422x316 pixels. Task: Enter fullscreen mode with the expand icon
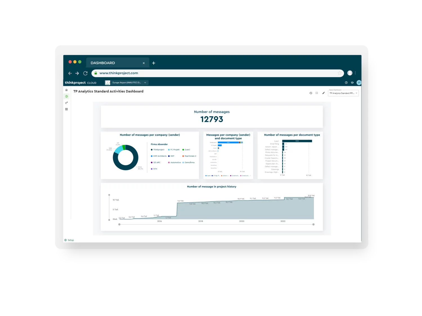point(317,93)
